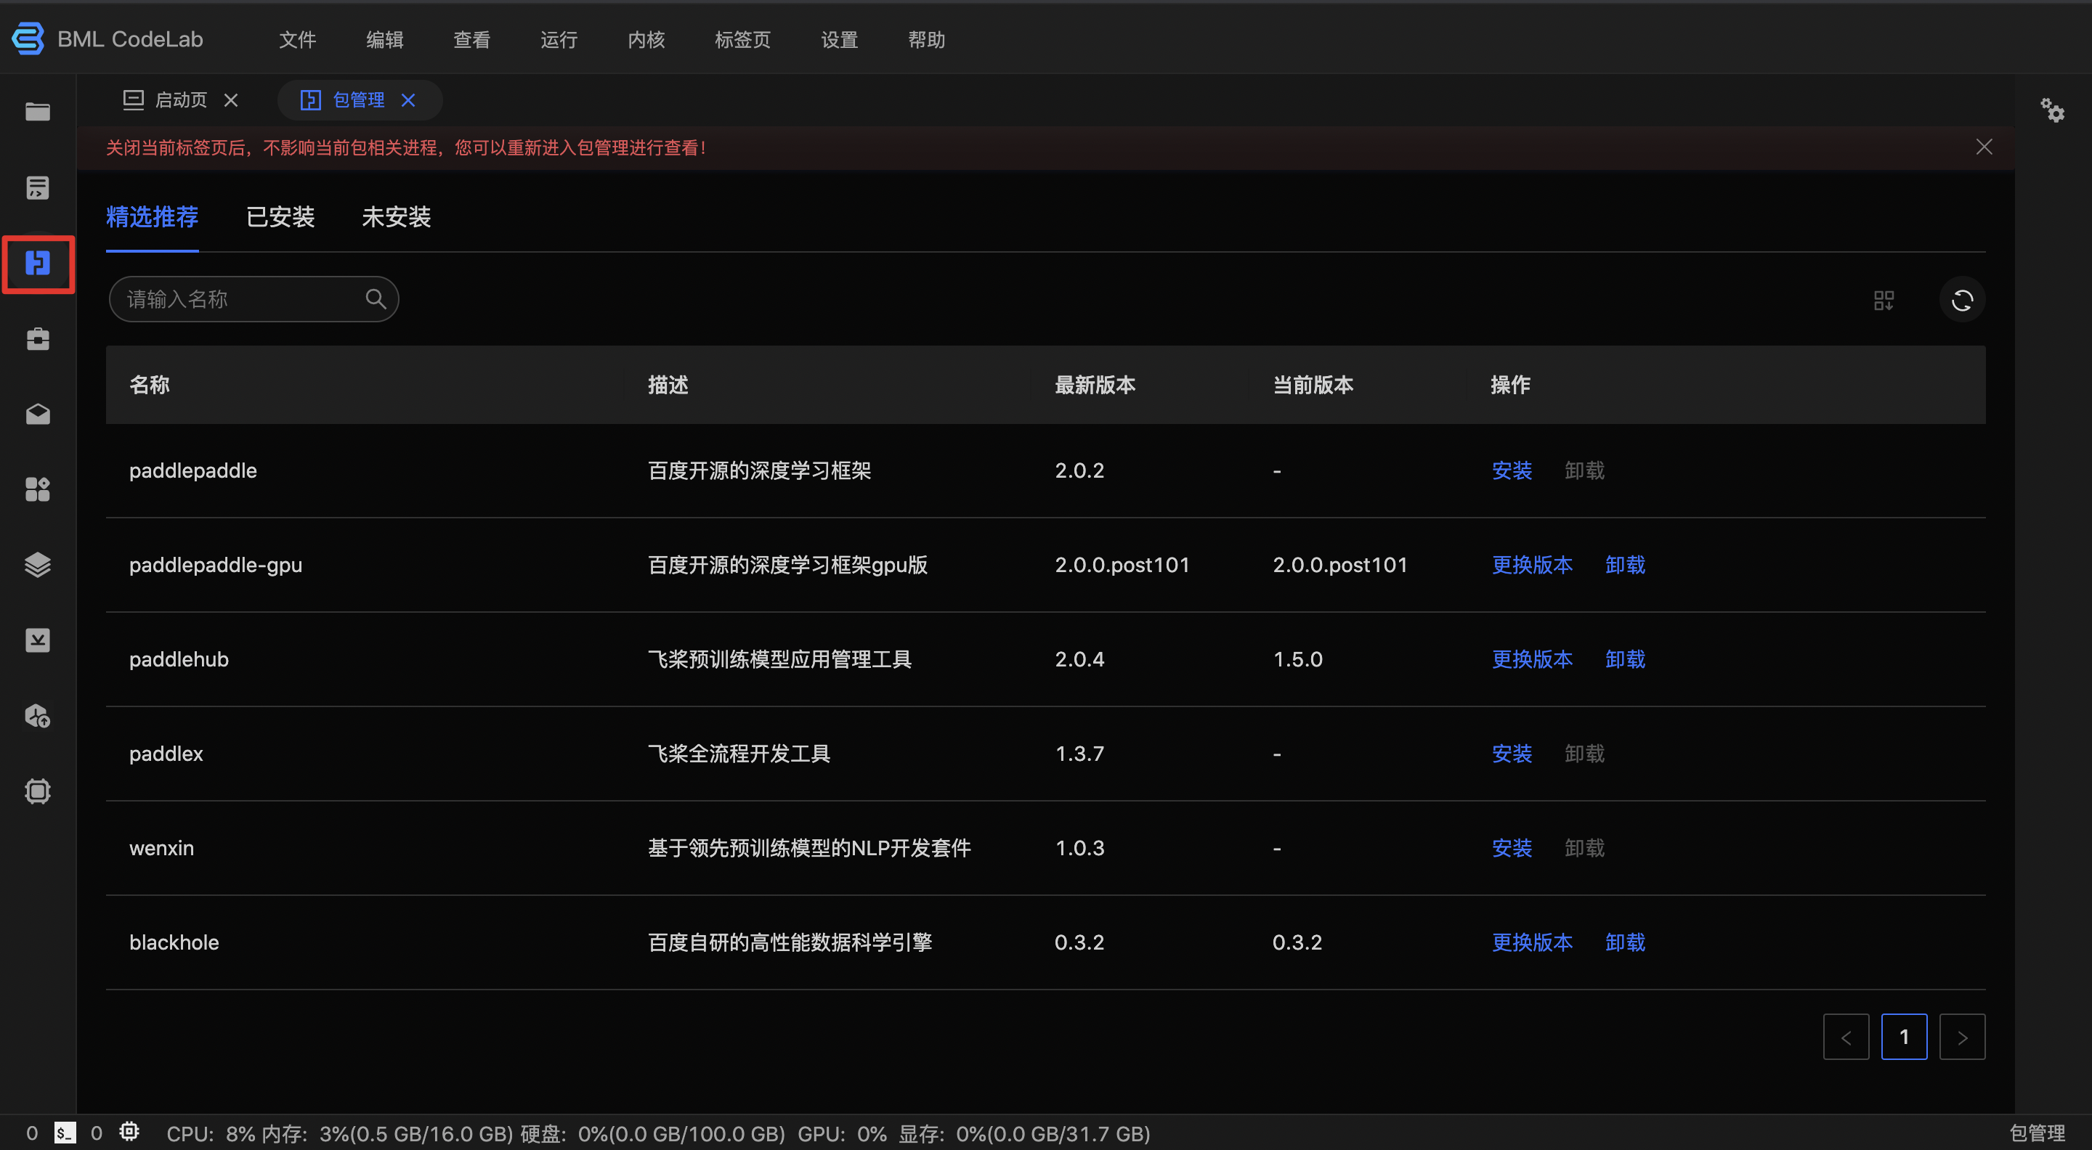The image size is (2092, 1150).
Task: Click the kernel chip icon in status bar
Action: [129, 1131]
